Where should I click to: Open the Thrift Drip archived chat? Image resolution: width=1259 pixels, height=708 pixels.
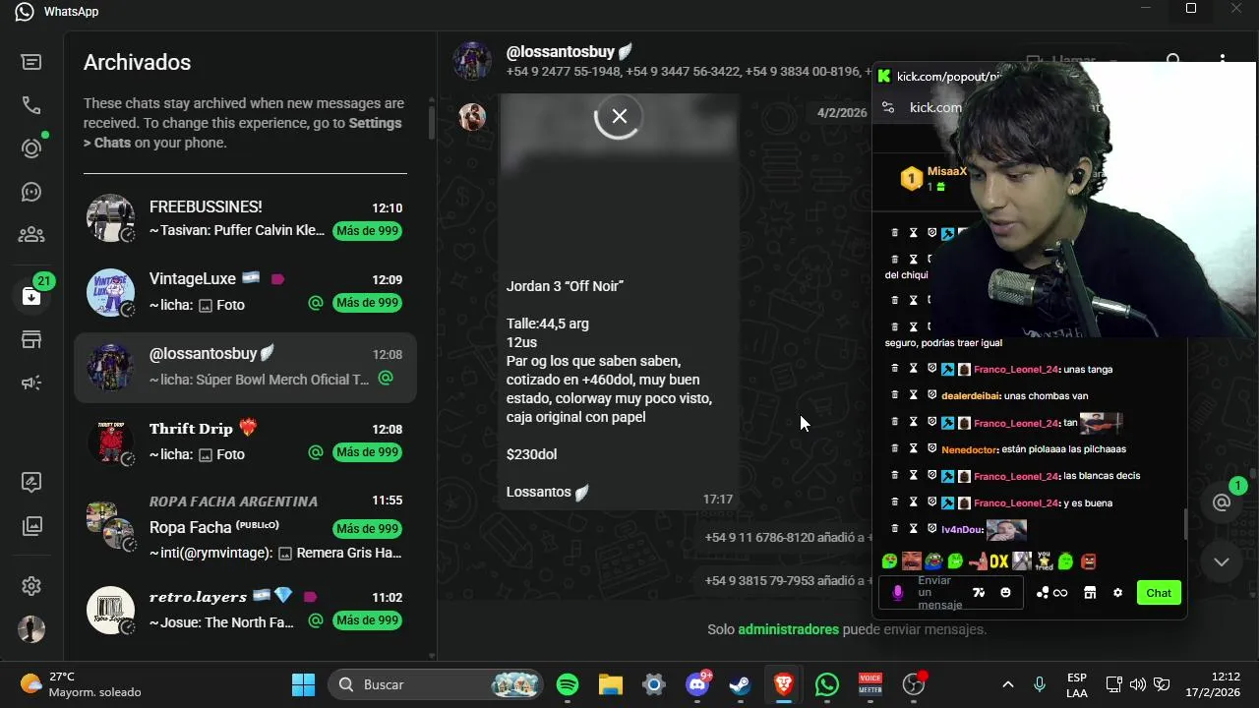pos(245,442)
